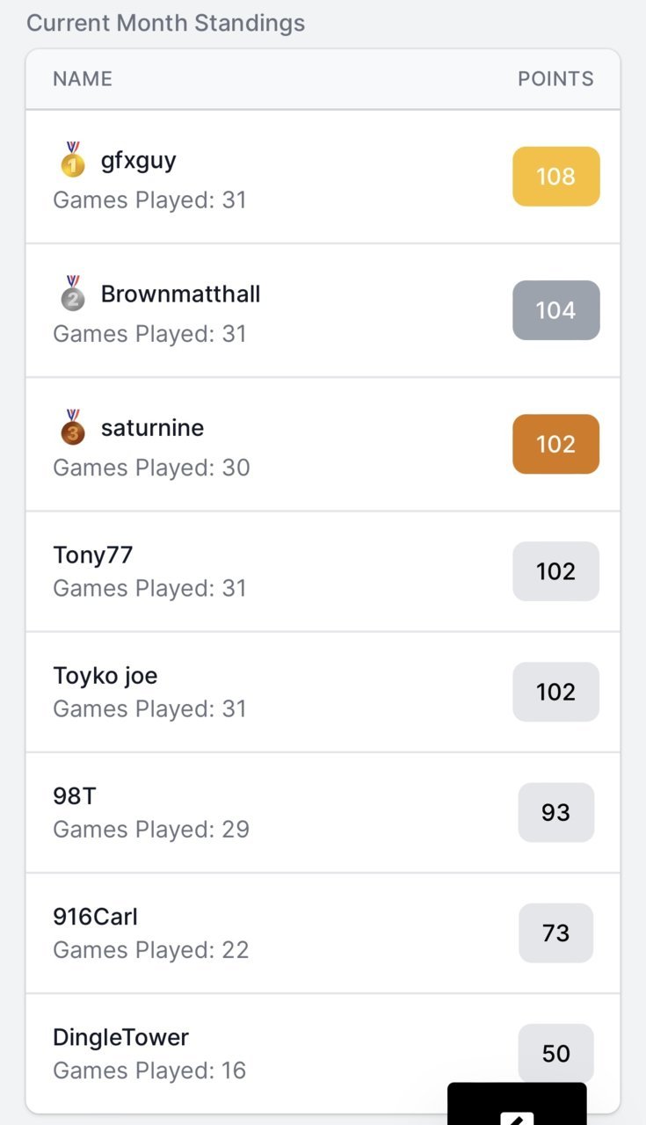Image resolution: width=646 pixels, height=1125 pixels.
Task: Open player gfxguy's entry
Action: click(x=139, y=161)
